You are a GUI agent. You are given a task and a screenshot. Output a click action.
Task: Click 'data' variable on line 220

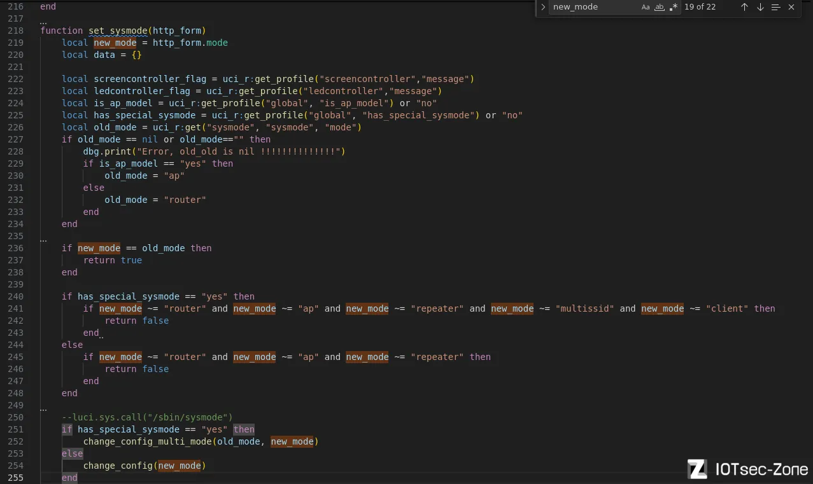(104, 55)
